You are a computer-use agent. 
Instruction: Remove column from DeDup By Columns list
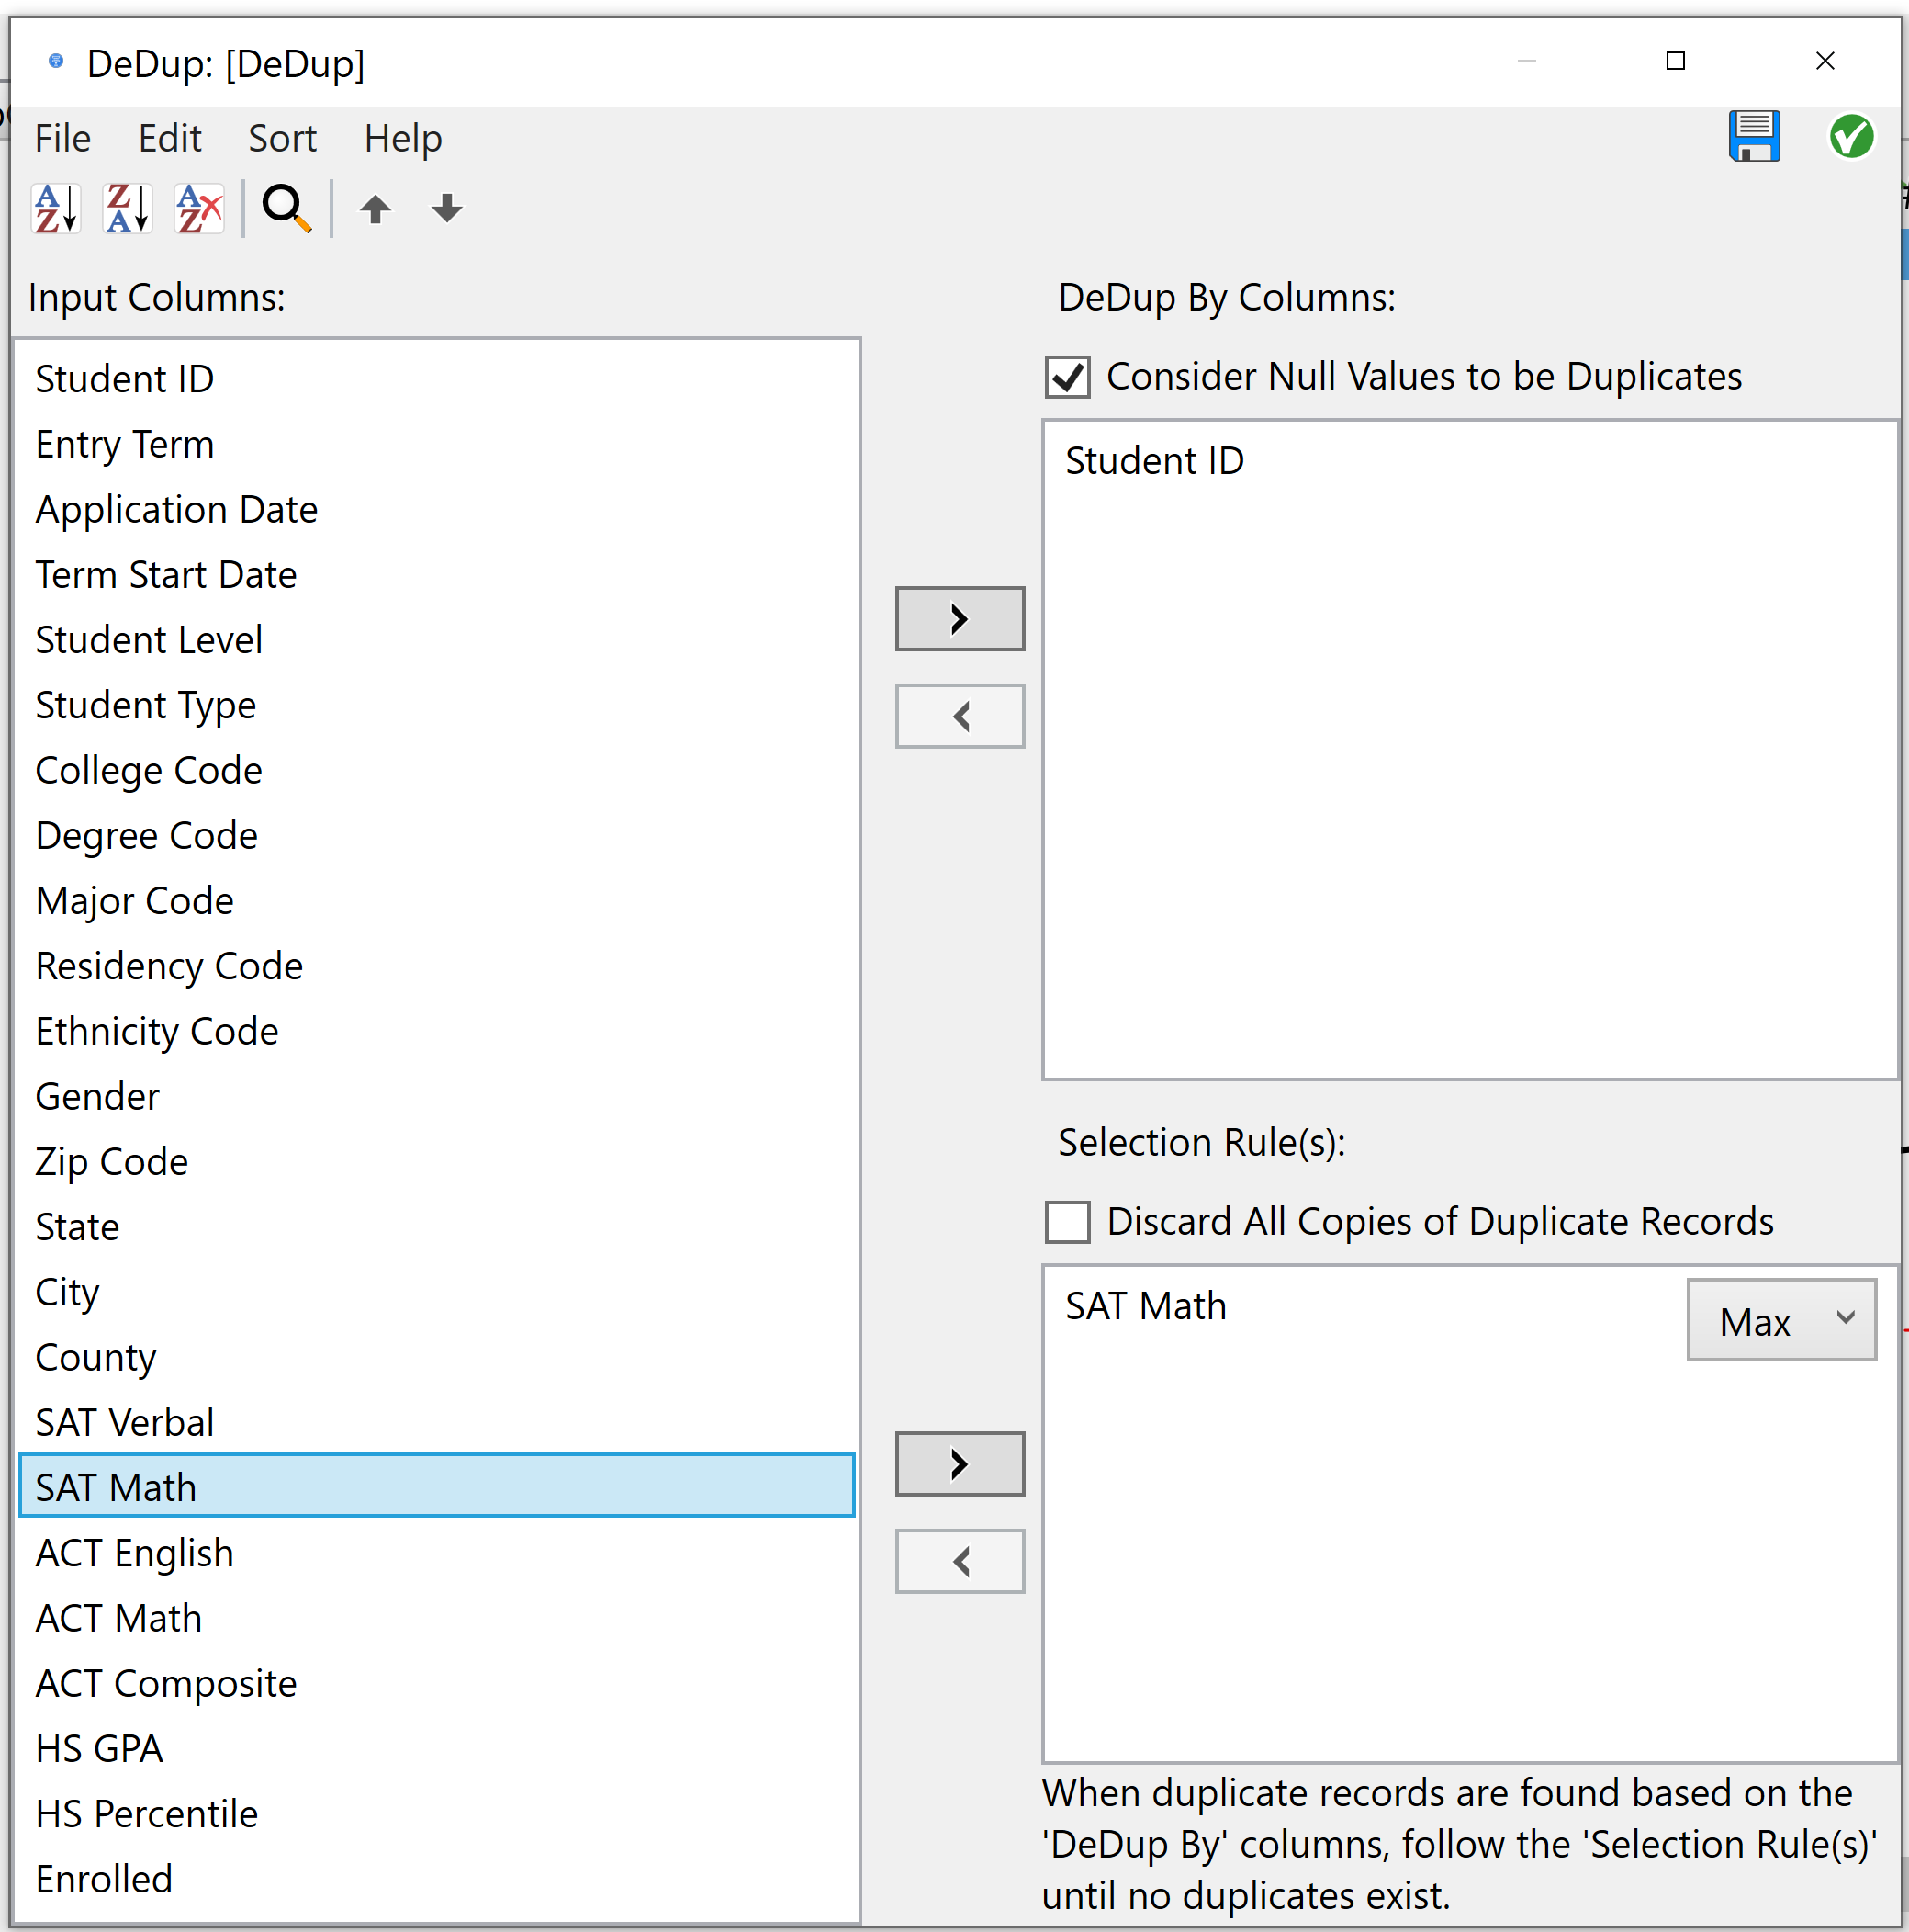960,716
